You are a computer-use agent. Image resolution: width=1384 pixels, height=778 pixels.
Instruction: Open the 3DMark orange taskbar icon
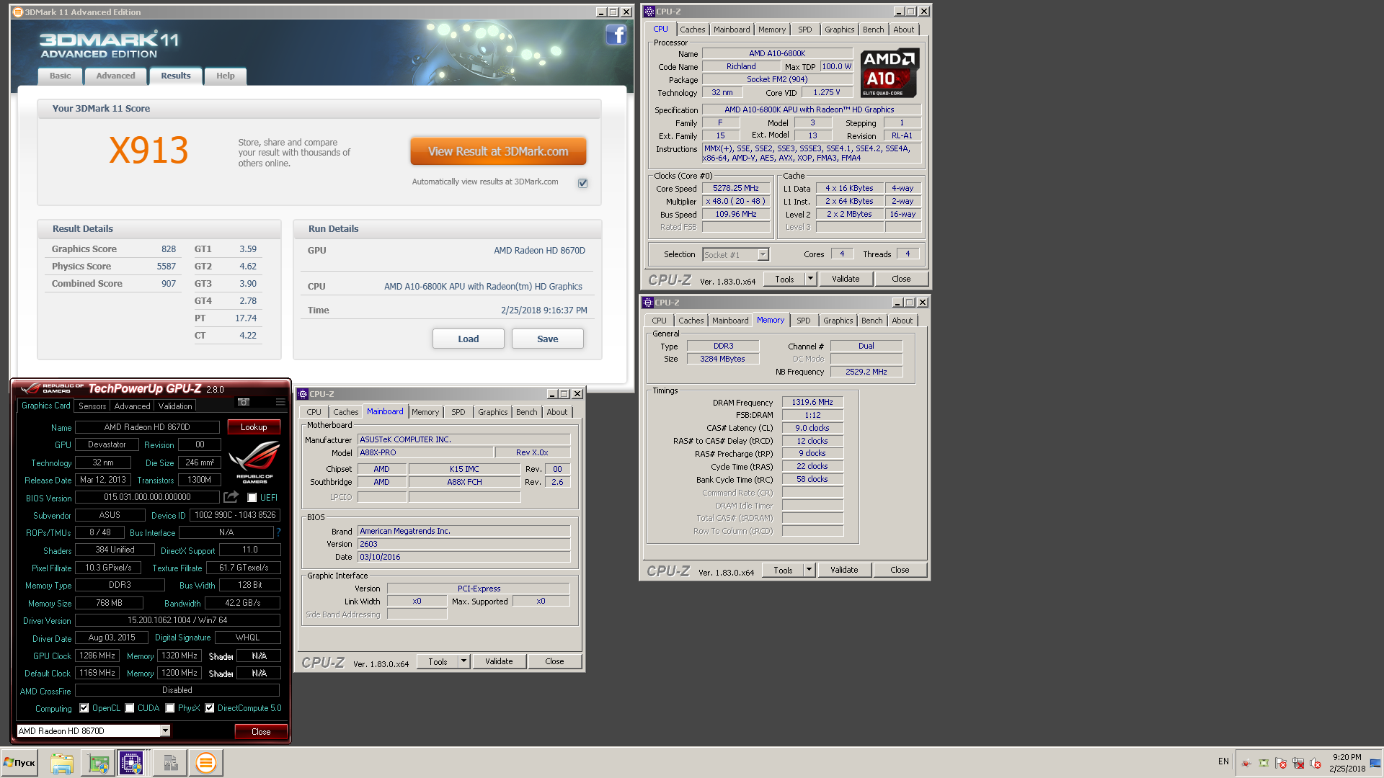click(205, 762)
